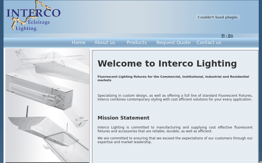Click the "Couldn't load plugin" placeholder
Image resolution: width=262 pixels, height=163 pixels.
pyautogui.click(x=218, y=17)
